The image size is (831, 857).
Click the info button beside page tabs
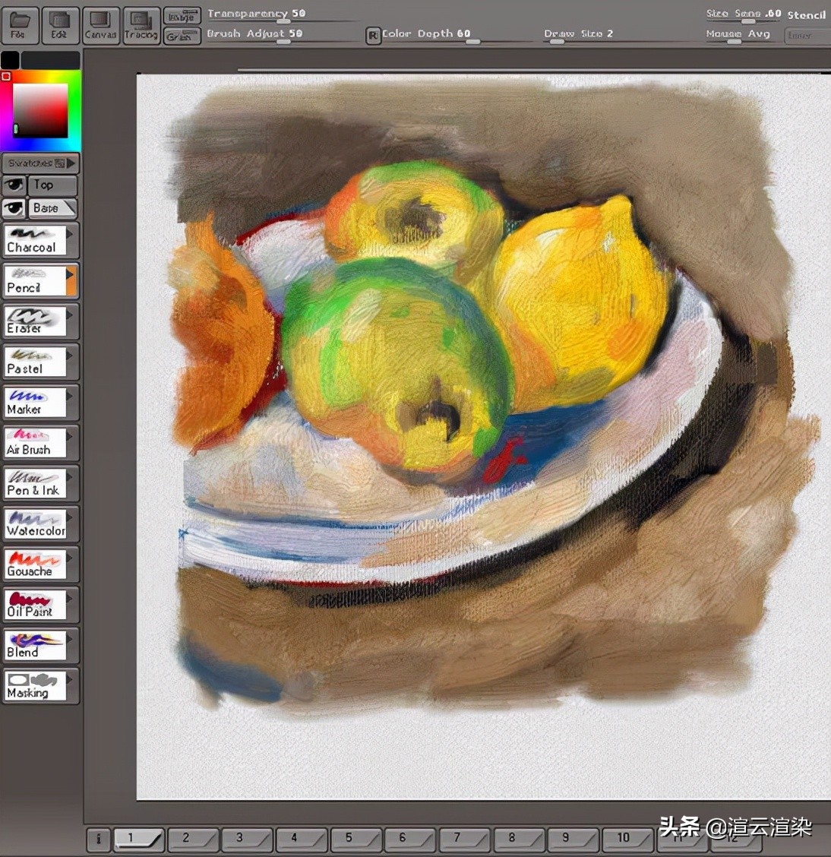pyautogui.click(x=98, y=840)
